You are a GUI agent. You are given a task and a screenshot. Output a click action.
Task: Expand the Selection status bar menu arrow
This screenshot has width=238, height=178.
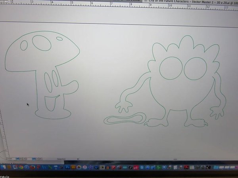(x=78, y=159)
